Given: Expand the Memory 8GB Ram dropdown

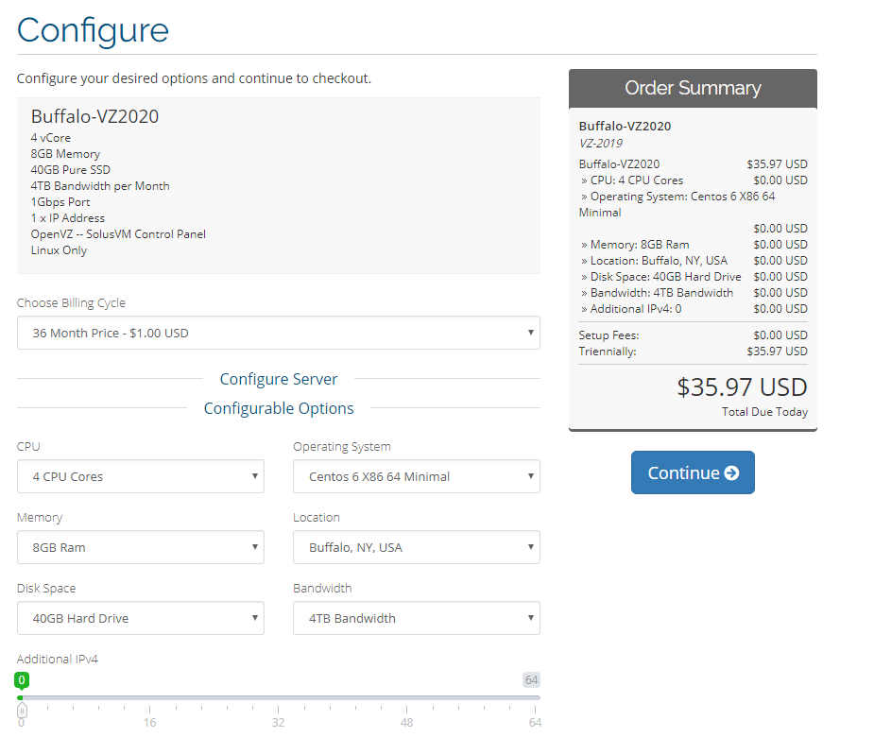Looking at the screenshot, I should [x=141, y=547].
